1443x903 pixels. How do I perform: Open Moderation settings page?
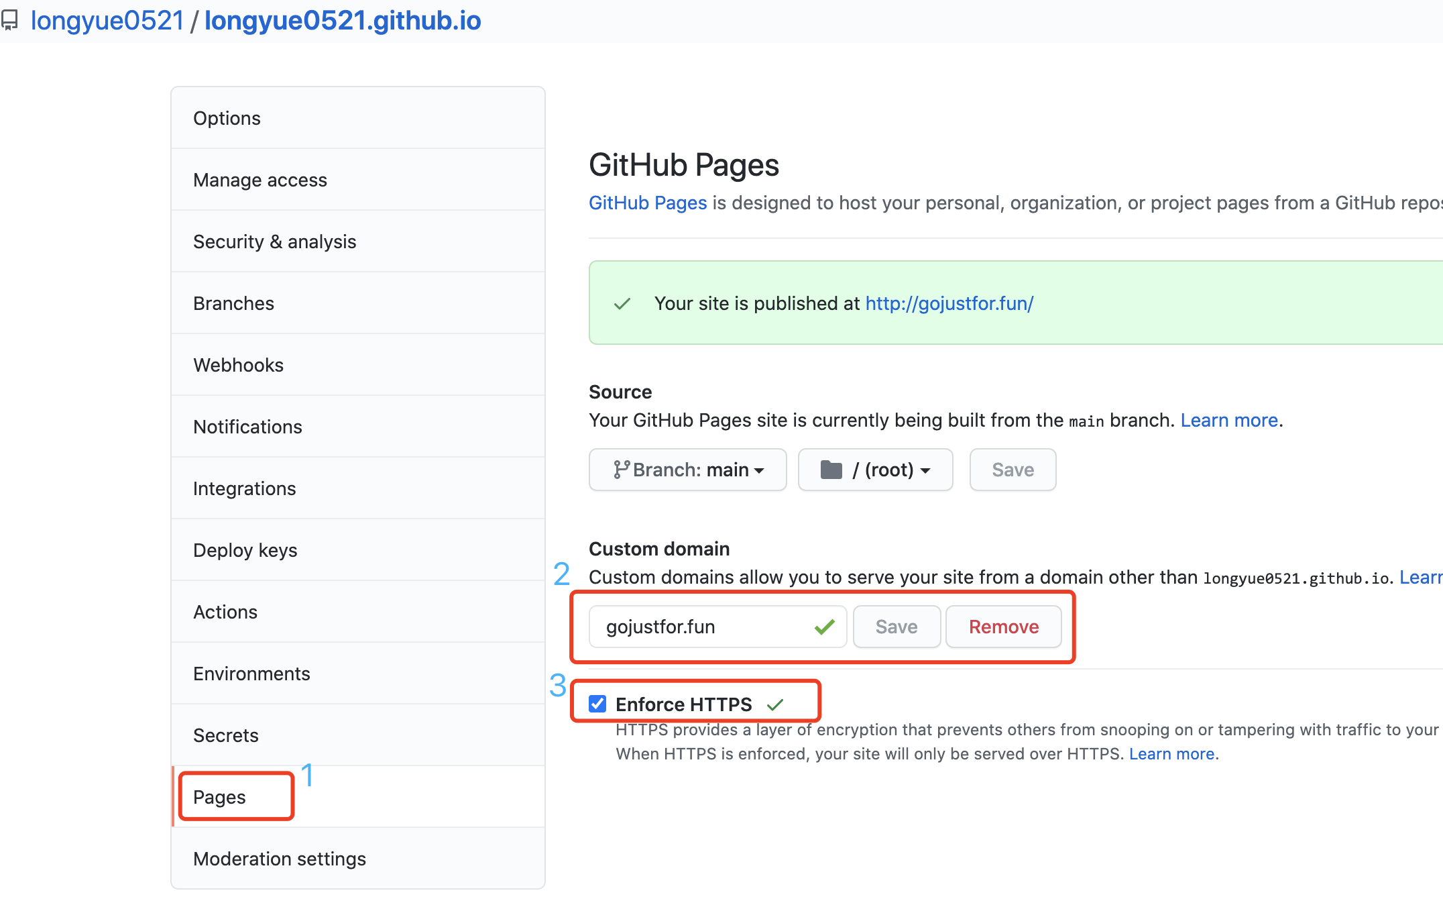[x=358, y=859]
